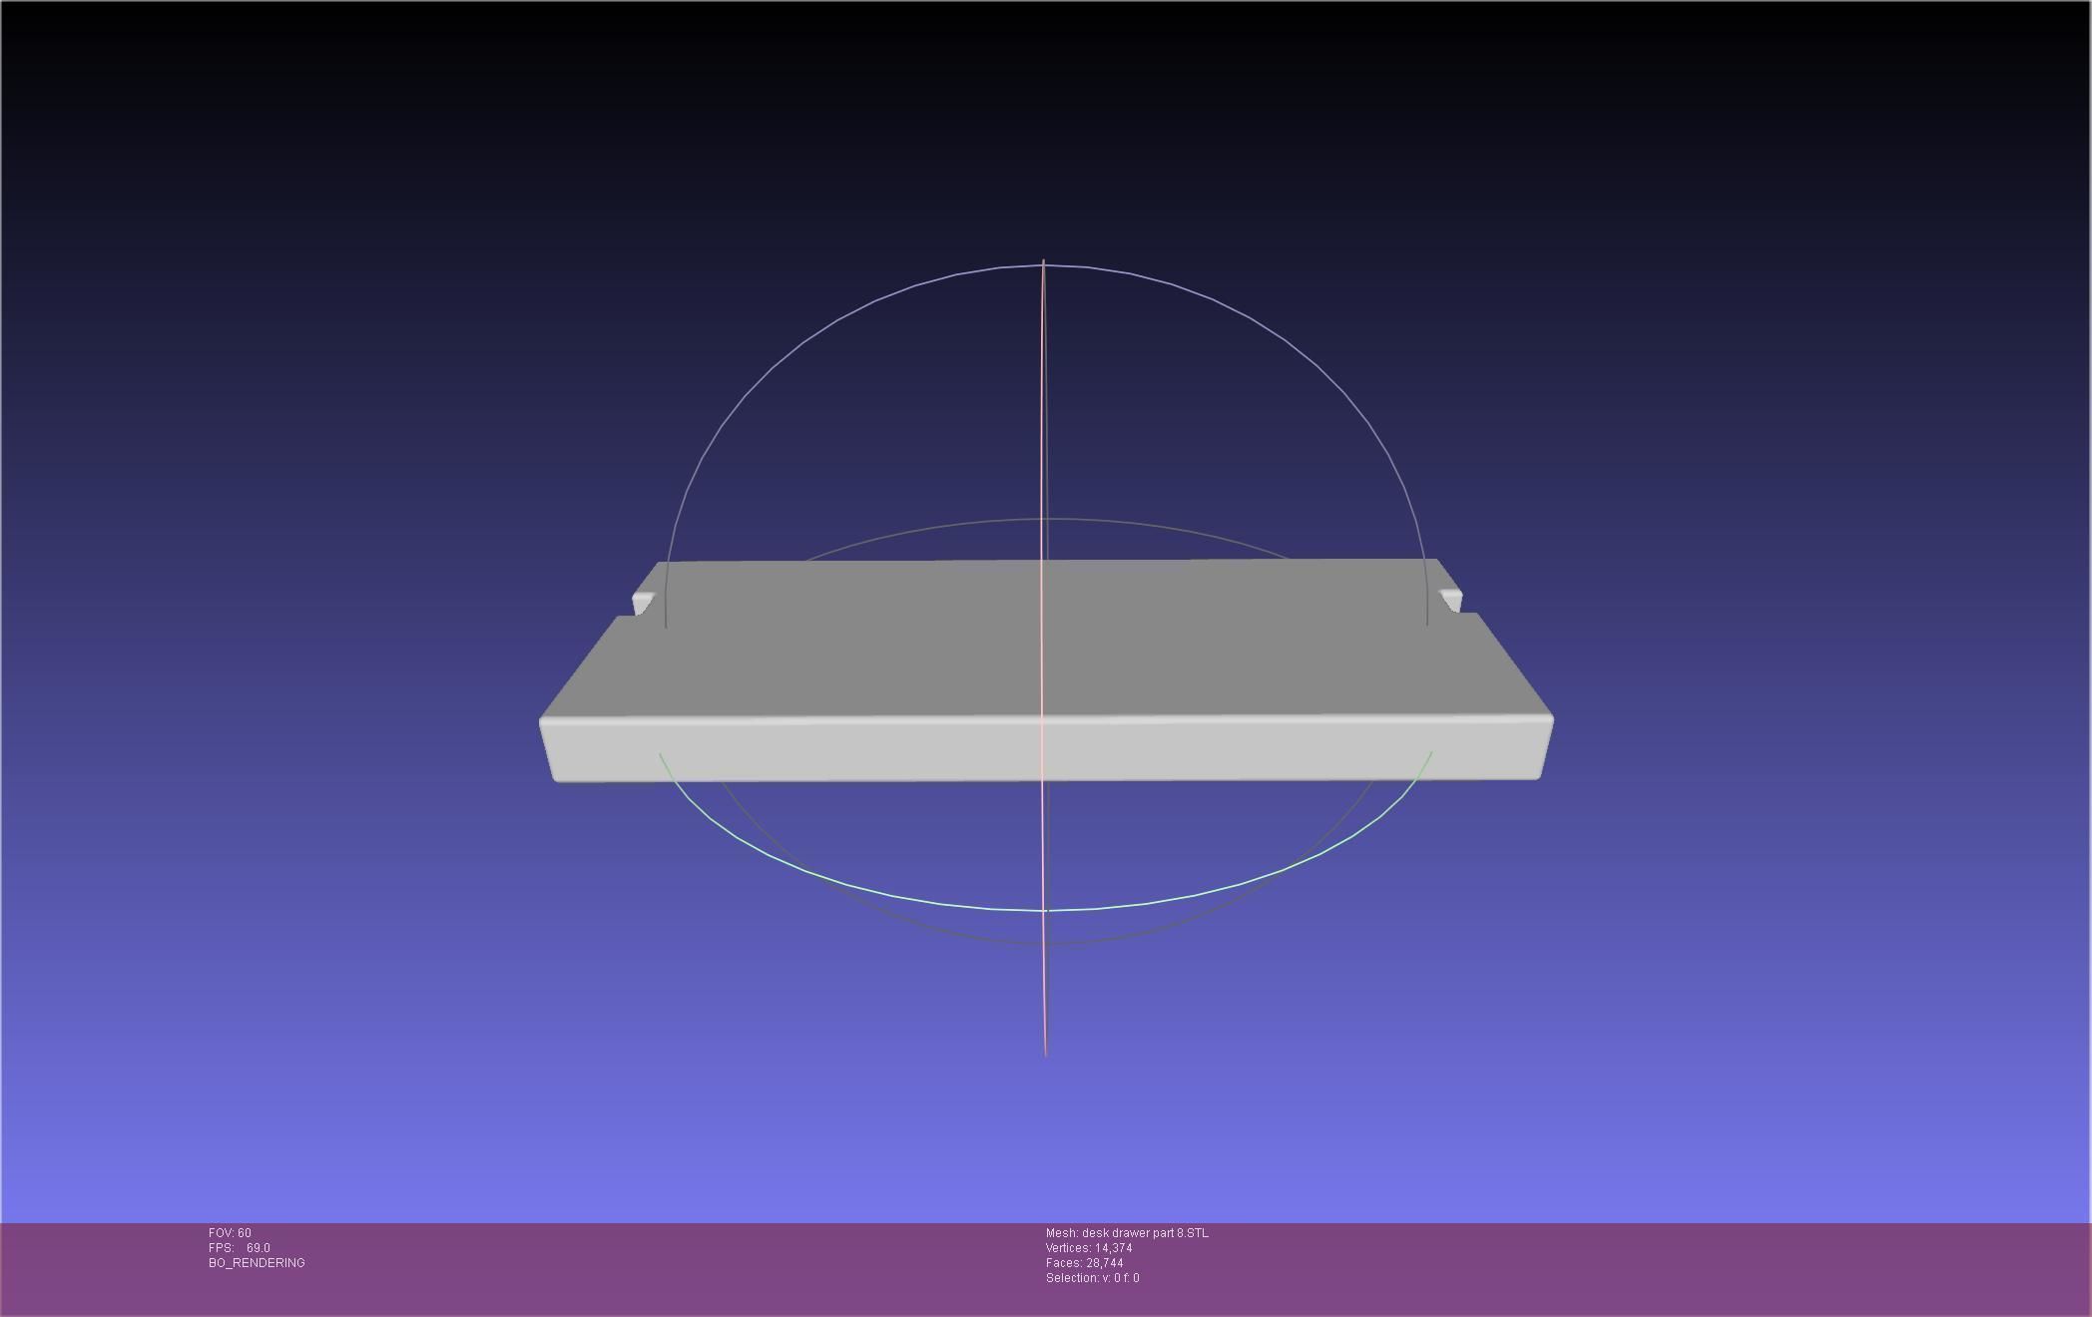Viewport: 2092px width, 1317px height.
Task: Click the gray drawer mesh model
Action: click(x=1046, y=670)
